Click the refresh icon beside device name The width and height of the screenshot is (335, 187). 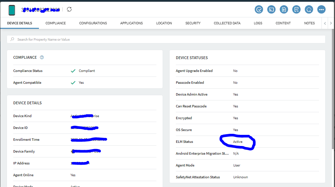70,9
